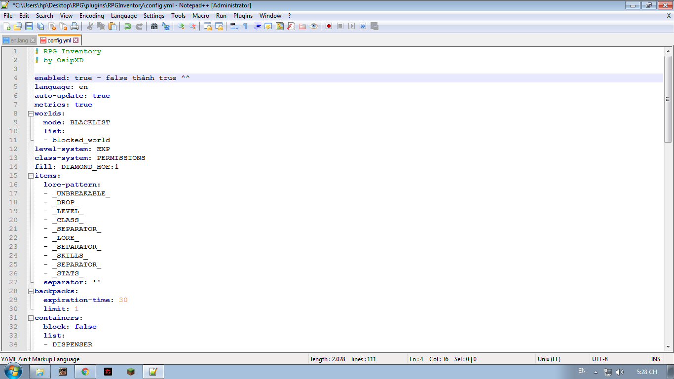Click the New file toolbar icon
Image resolution: width=674 pixels, height=379 pixels.
tap(7, 26)
